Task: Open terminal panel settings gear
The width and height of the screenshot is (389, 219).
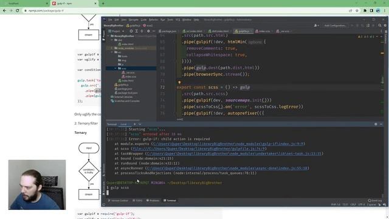Action: coord(376,124)
